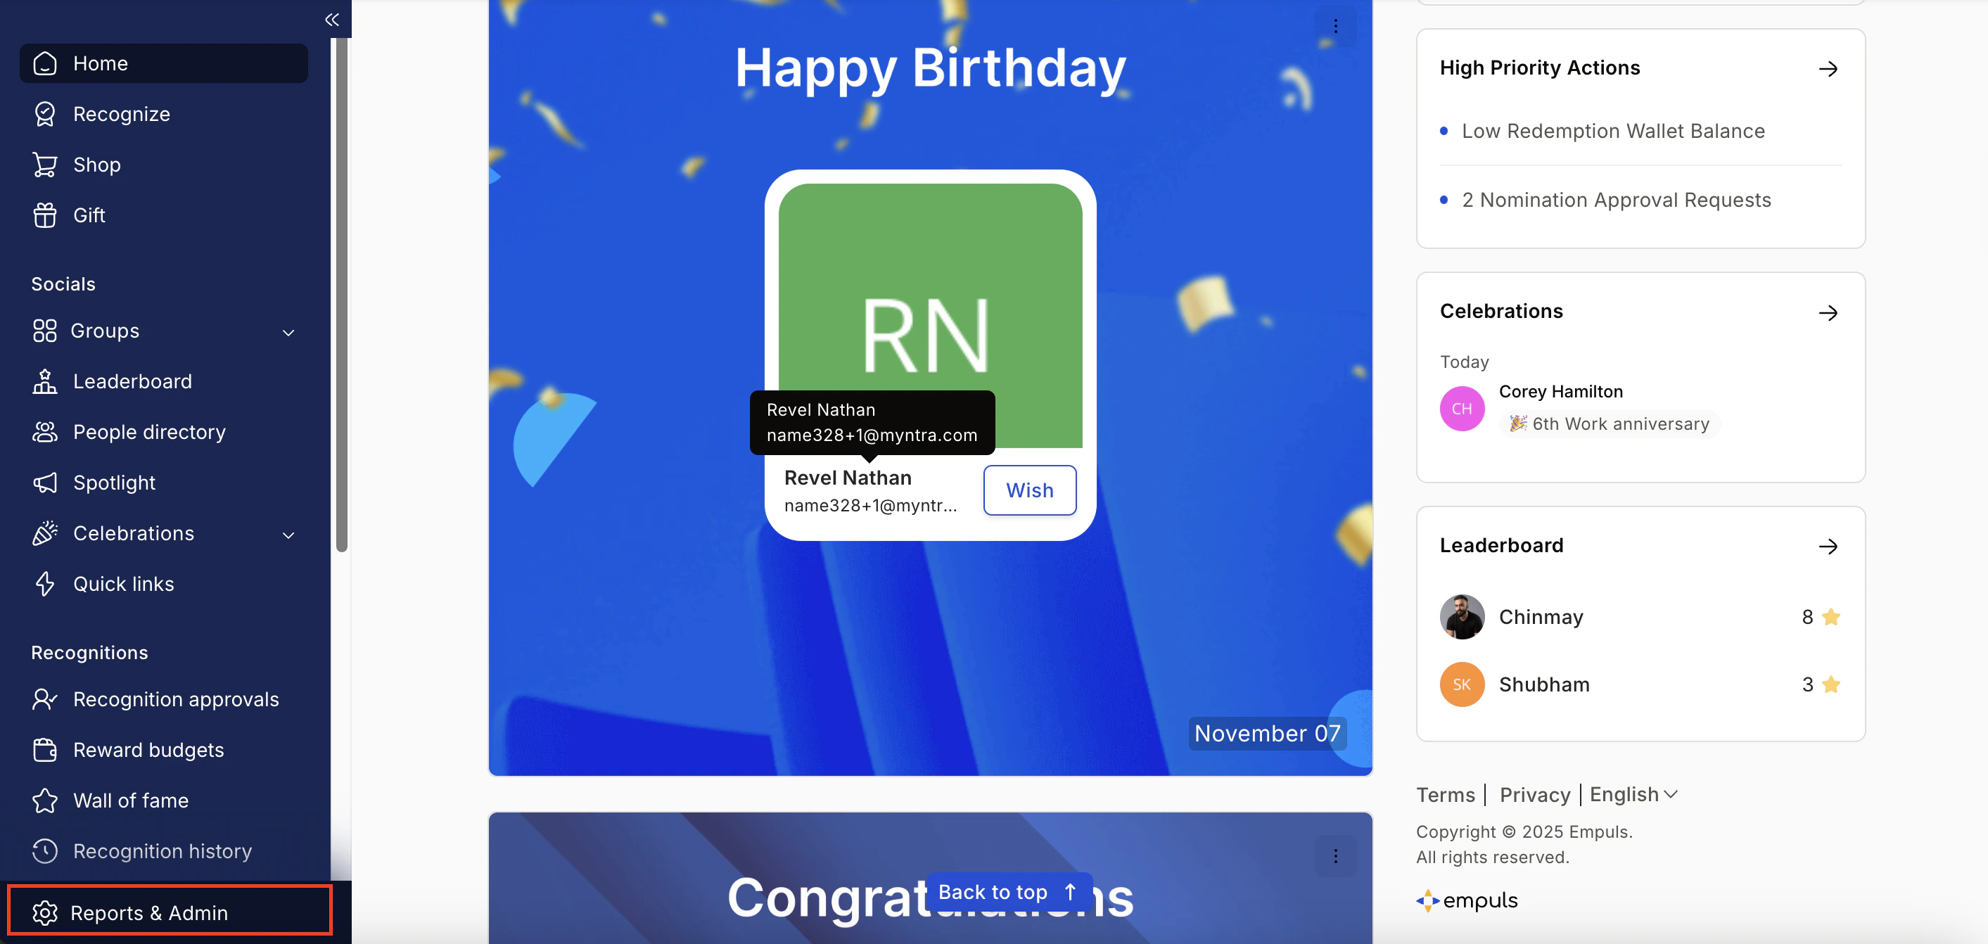Click the Back to top button

[1009, 892]
